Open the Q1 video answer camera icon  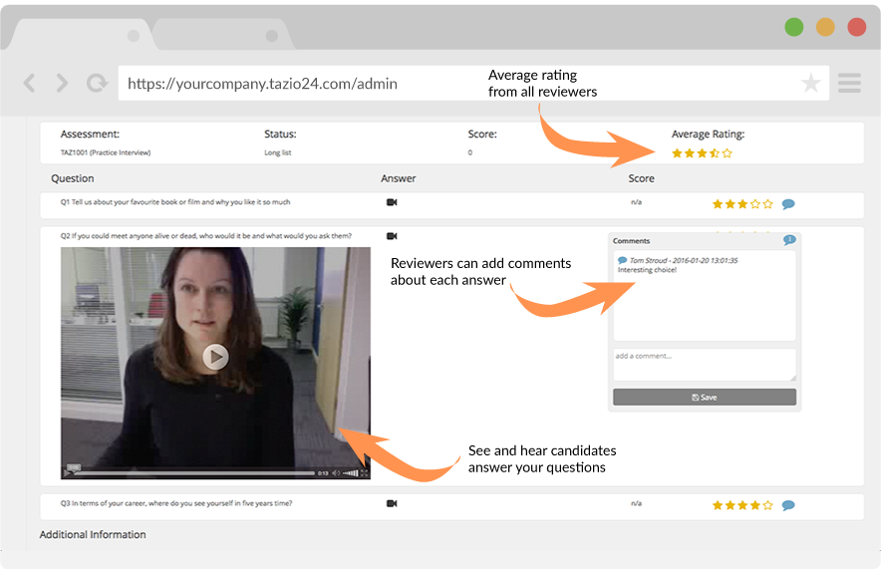pyautogui.click(x=392, y=202)
